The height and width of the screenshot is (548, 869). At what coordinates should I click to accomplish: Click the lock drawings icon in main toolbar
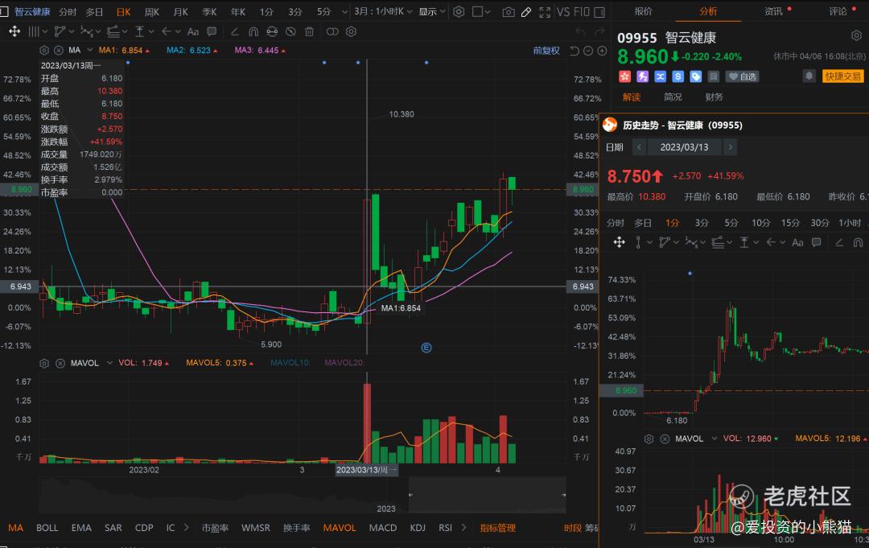coord(272,31)
